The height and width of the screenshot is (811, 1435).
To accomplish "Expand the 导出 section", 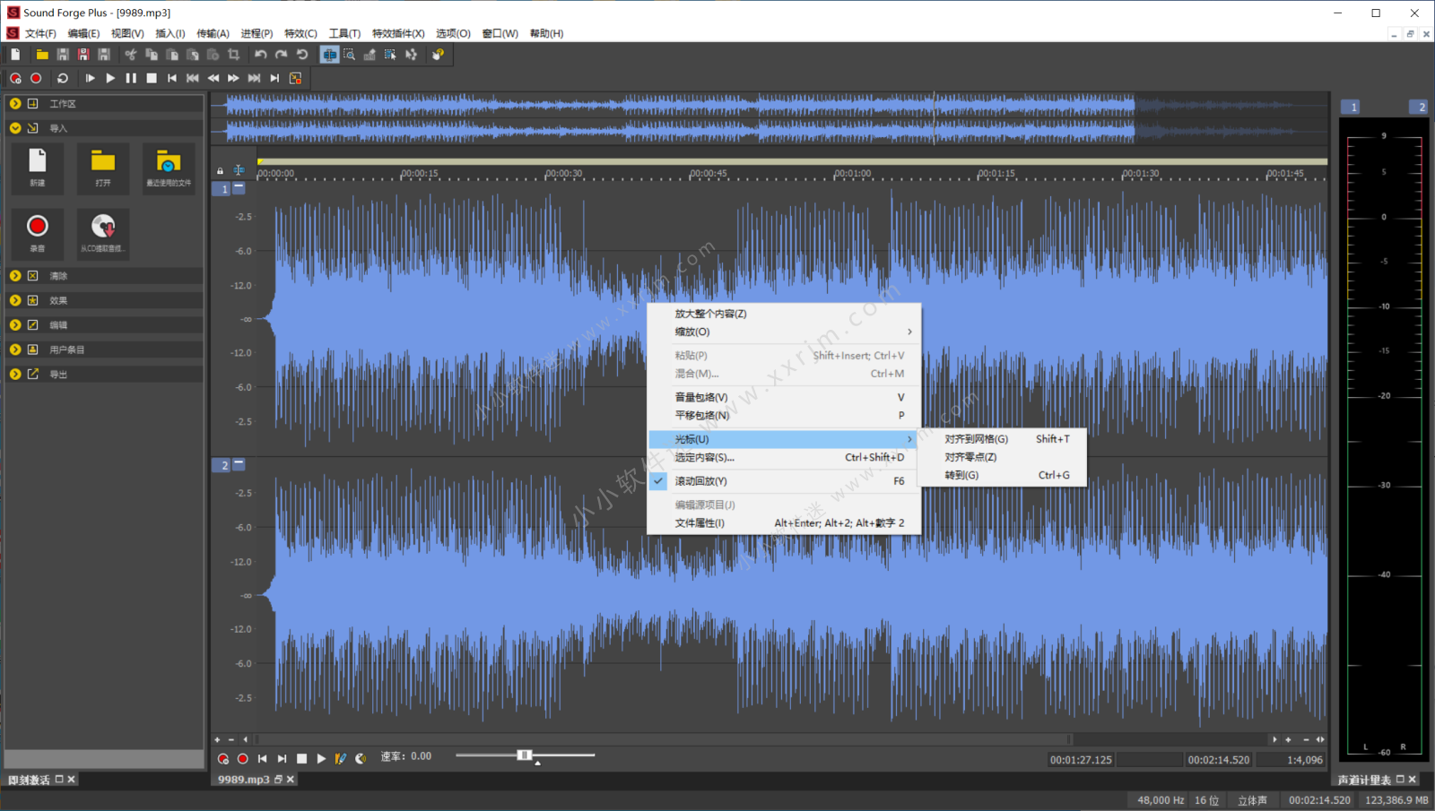I will (15, 374).
